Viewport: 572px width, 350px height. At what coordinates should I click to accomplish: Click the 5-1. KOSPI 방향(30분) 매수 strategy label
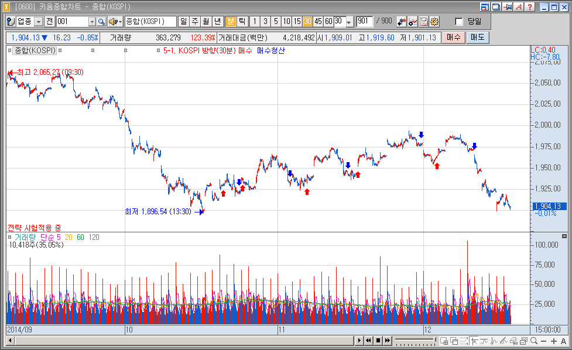pyautogui.click(x=207, y=51)
